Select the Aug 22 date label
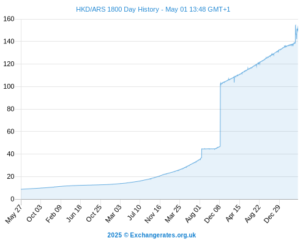The height and width of the screenshot is (245, 303). pos(253,213)
